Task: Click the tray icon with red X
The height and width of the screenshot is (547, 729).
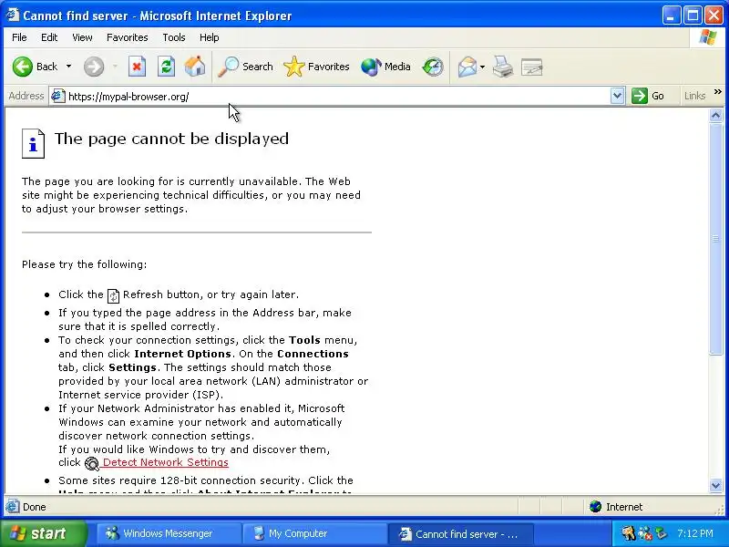Action: pos(645,533)
